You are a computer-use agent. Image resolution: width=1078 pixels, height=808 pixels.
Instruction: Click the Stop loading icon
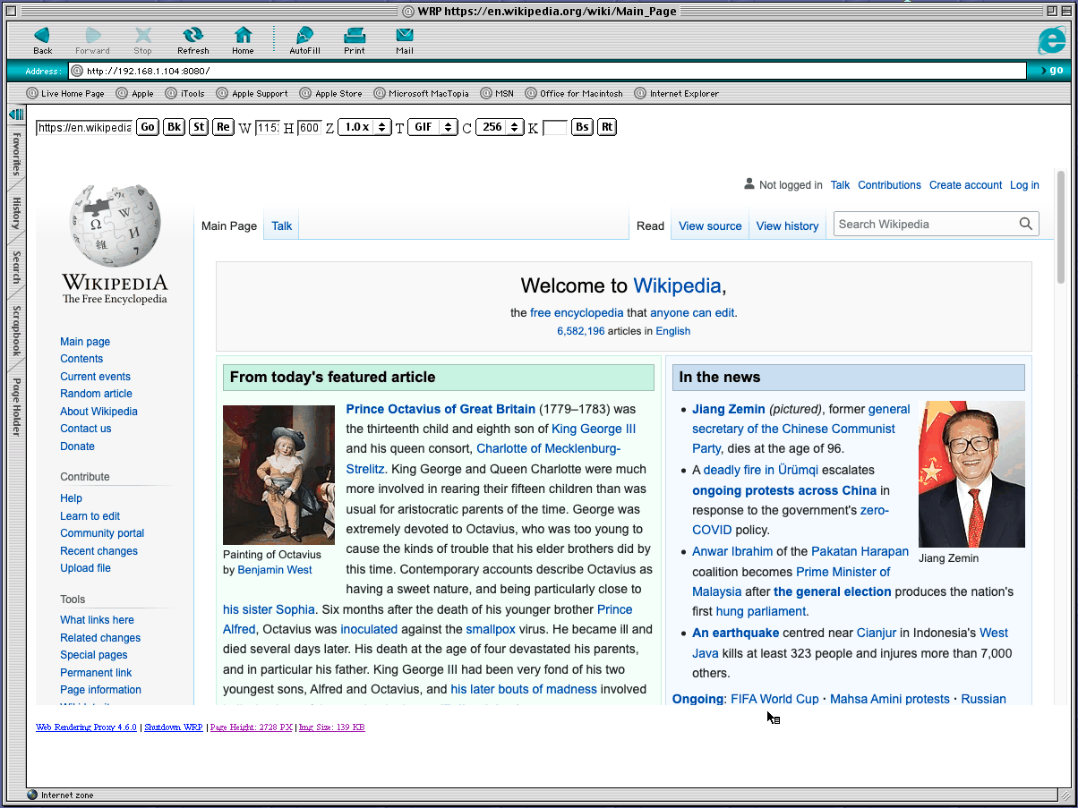click(x=142, y=34)
